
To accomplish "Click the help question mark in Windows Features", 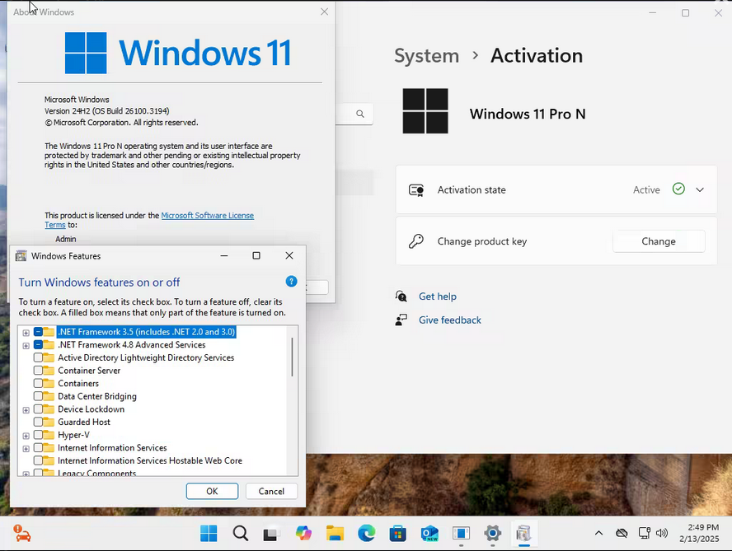I will [x=291, y=282].
